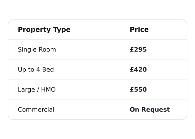The image size is (195, 139).
Task: Click the slash between Large and HMO
Action: (38, 90)
